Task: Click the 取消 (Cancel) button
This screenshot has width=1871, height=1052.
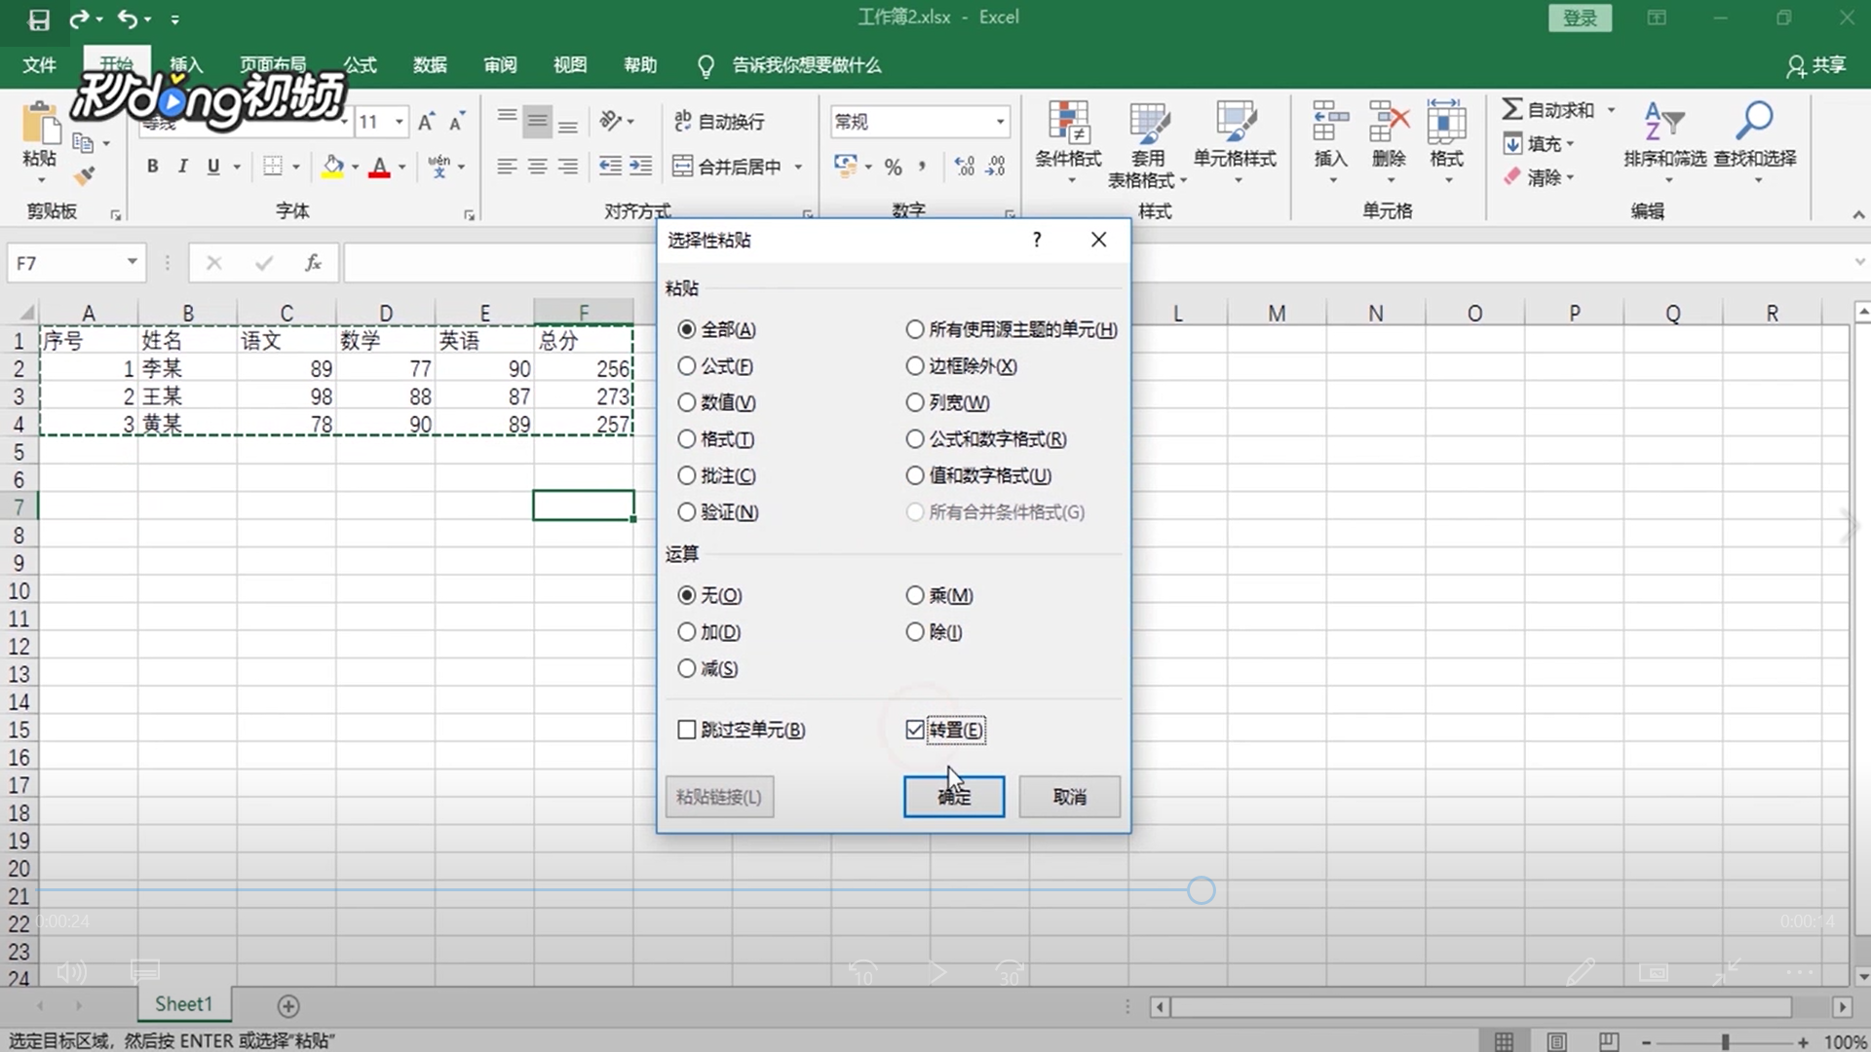Action: [1069, 797]
